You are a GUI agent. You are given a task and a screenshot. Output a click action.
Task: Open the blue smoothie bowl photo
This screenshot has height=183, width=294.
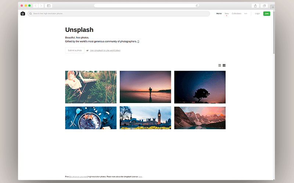91,118
